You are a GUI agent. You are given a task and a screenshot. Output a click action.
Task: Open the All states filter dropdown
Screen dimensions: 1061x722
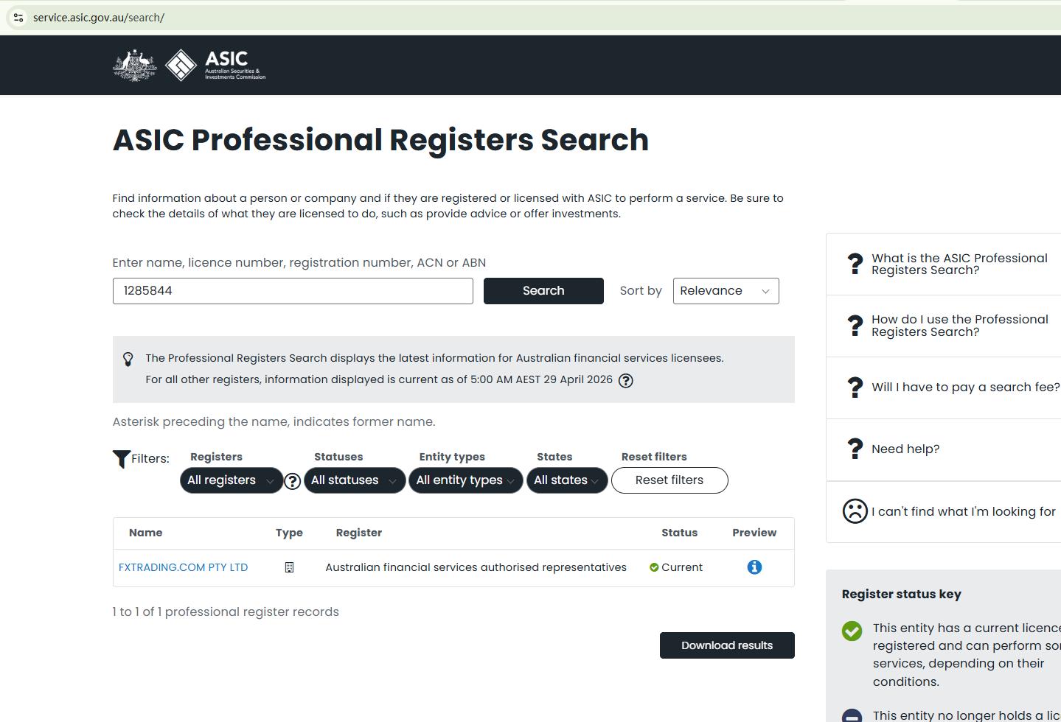coord(567,480)
